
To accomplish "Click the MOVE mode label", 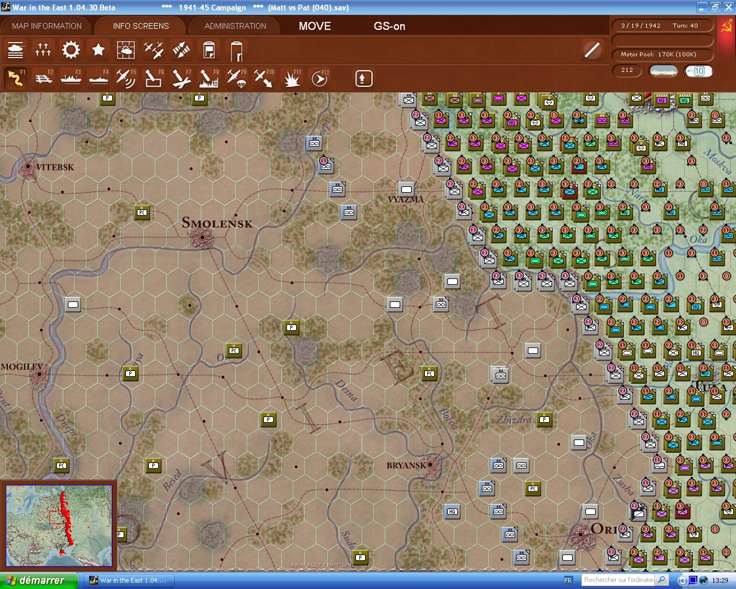I will pyautogui.click(x=315, y=26).
